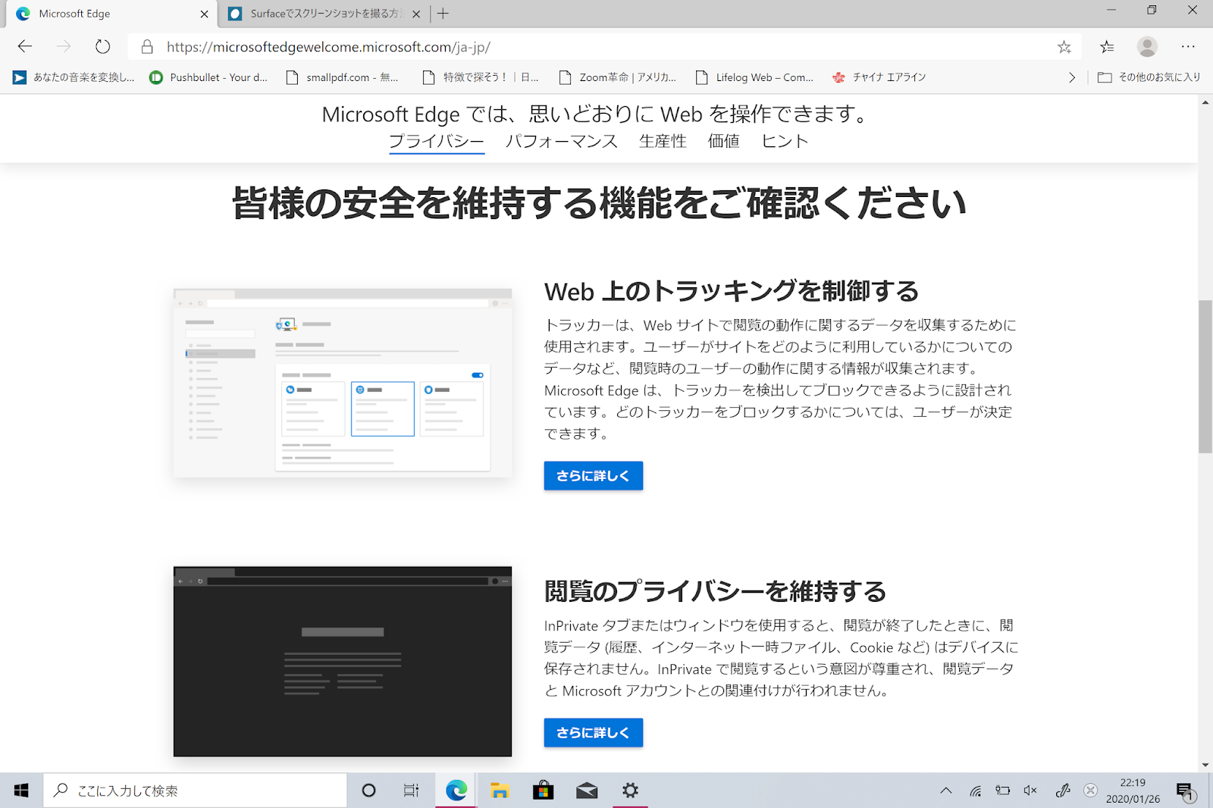1213x808 pixels.
Task: Show hidden tray icons chevron
Action: click(x=945, y=791)
